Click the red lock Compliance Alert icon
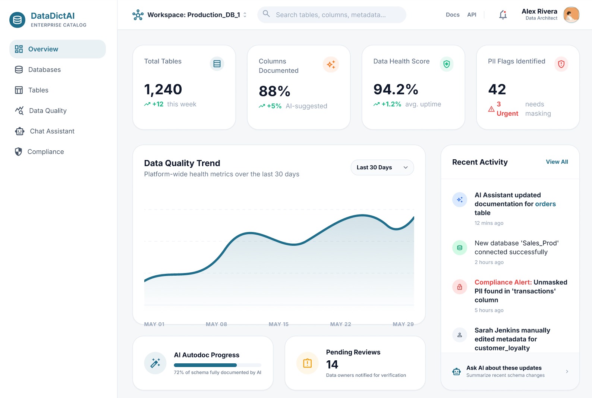592x398 pixels. point(459,287)
